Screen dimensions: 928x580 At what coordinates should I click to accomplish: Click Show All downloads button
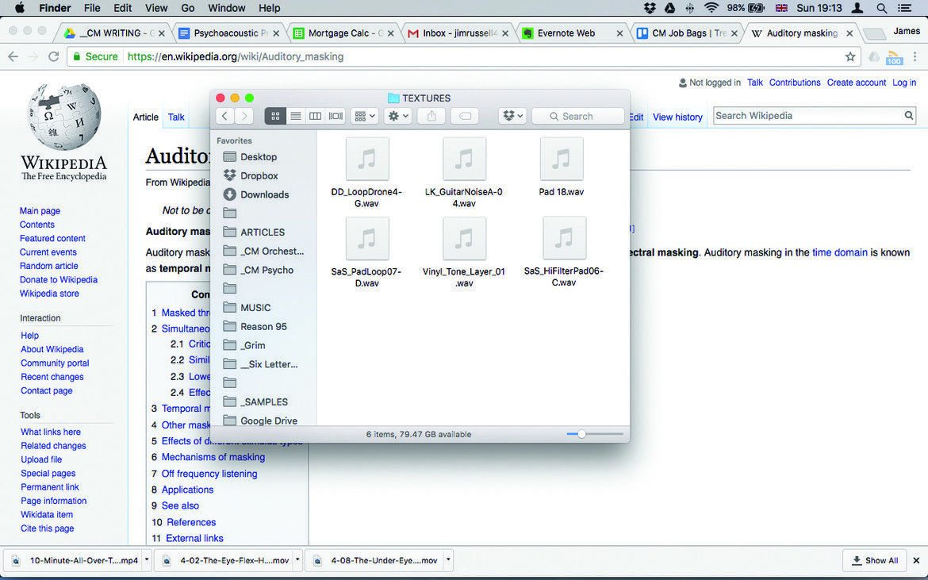pyautogui.click(x=875, y=560)
